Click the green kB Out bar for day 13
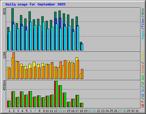146x114 pixels. coord(61,96)
